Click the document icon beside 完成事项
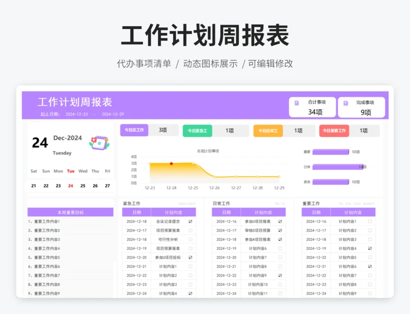 click(346, 101)
